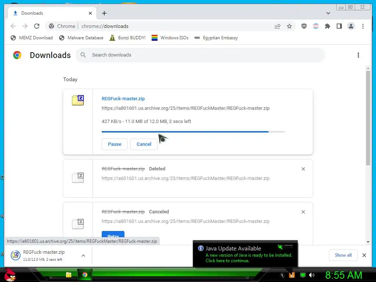Click the ia601601 URL of deleted download
Screen dimensions: 376x282
tap(185, 178)
